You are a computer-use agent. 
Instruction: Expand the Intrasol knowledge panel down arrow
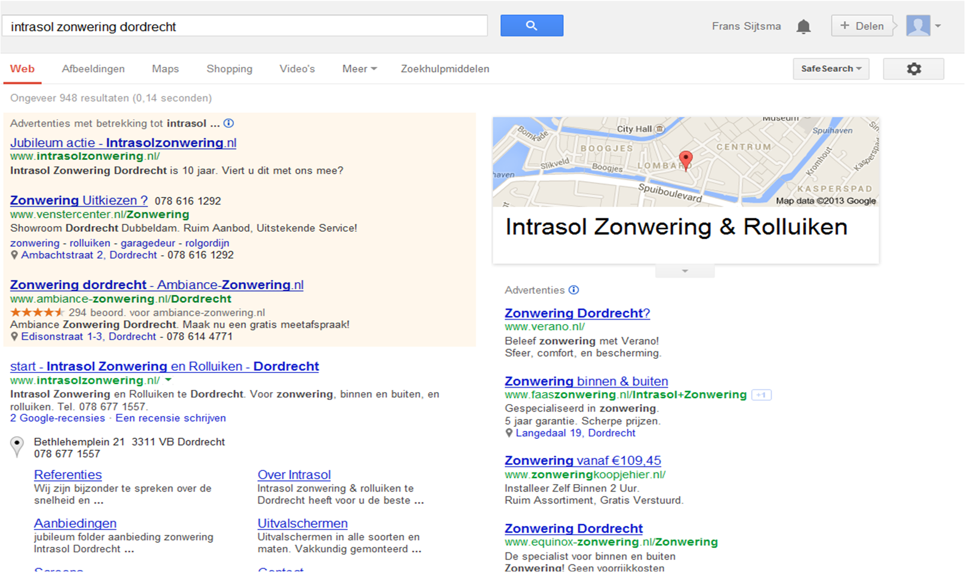pyautogui.click(x=685, y=271)
